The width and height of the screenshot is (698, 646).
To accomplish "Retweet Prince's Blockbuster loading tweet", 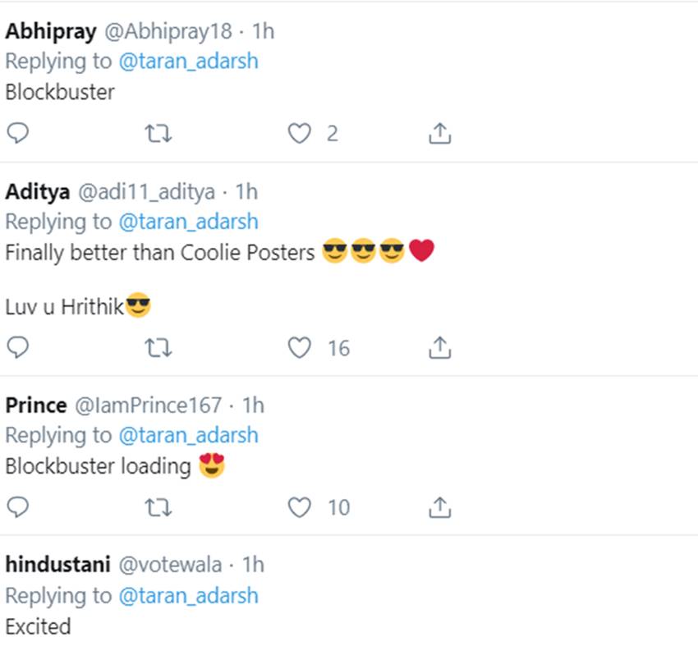I will click(158, 507).
